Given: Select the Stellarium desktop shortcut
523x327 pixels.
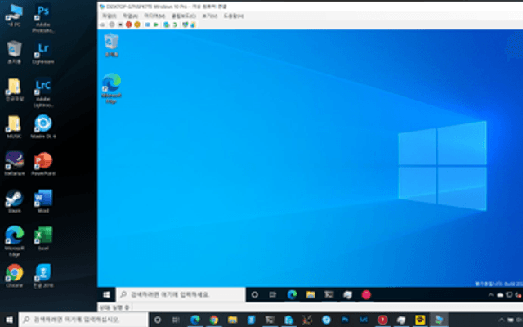Looking at the screenshot, I should 15,163.
